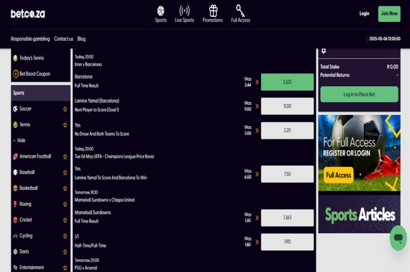410x272 pixels.
Task: Click the date time 2025-05-06 display
Action: click(x=384, y=39)
